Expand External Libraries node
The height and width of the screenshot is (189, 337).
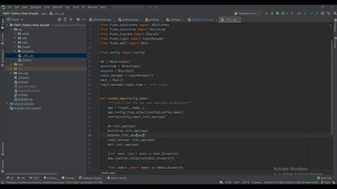click(7, 104)
